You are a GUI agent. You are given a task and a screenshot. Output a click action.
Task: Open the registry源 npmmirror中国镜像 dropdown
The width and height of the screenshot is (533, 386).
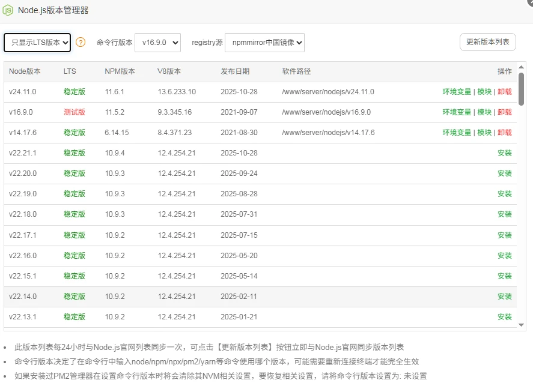click(265, 43)
